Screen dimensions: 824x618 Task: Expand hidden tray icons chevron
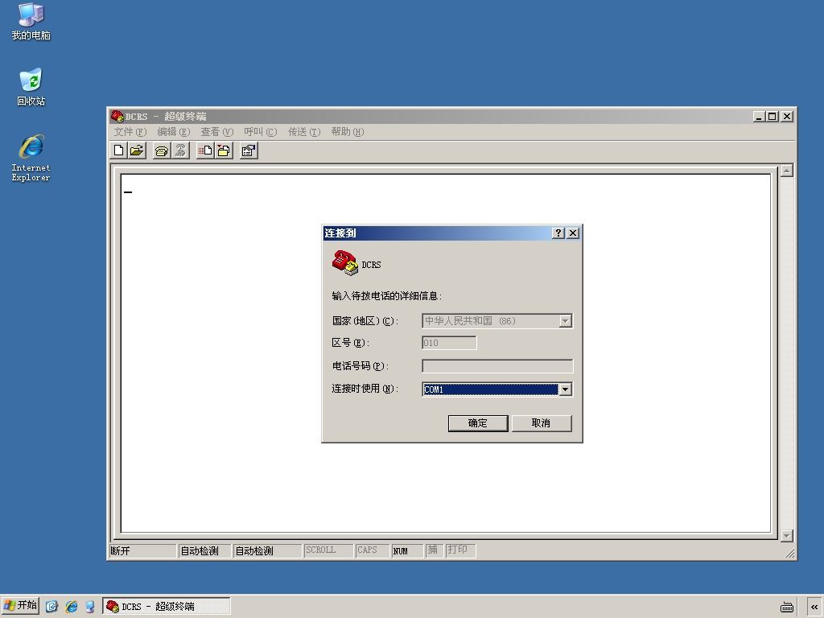(814, 607)
